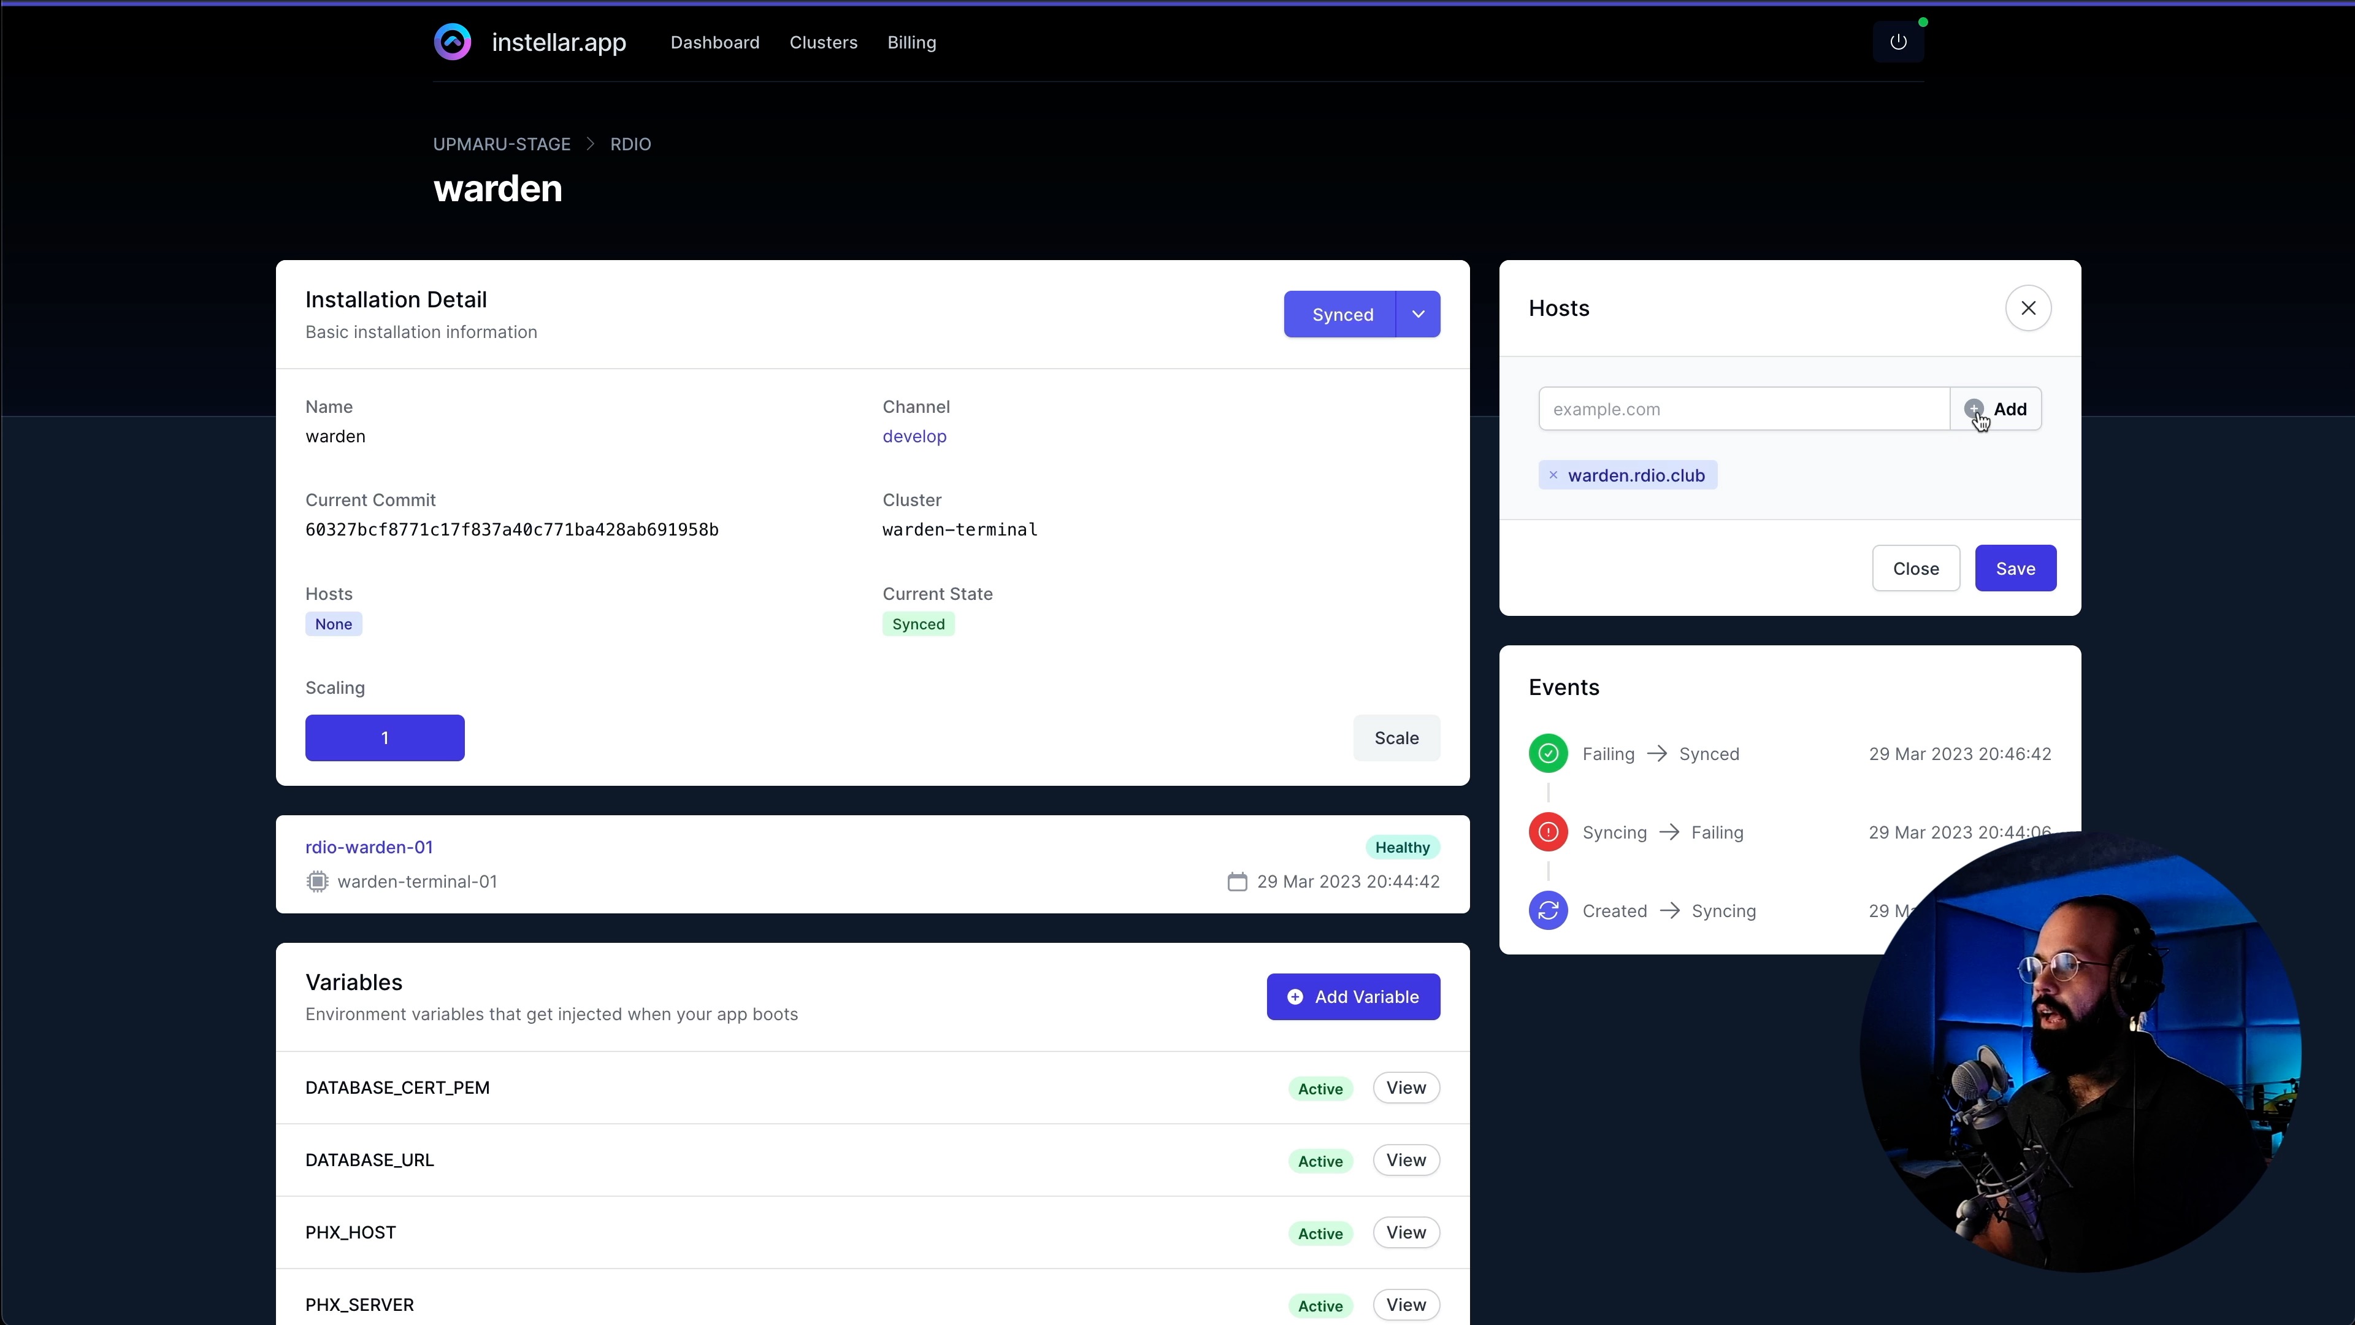Close the Hosts panel with X icon
2355x1325 pixels.
2028,308
